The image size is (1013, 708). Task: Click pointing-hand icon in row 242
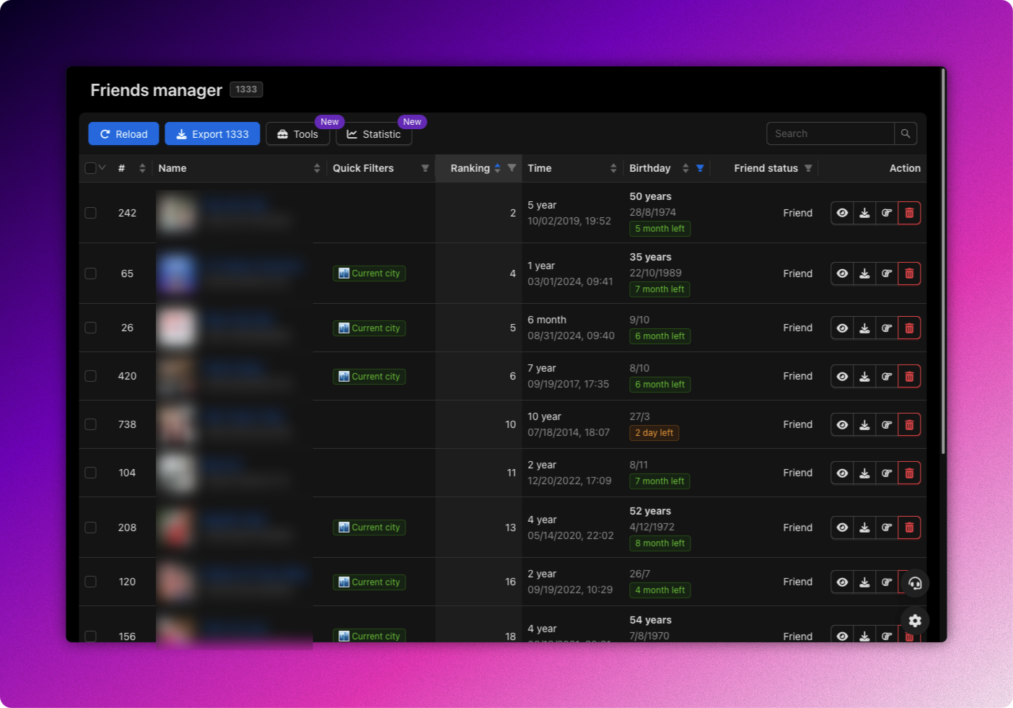tap(887, 213)
